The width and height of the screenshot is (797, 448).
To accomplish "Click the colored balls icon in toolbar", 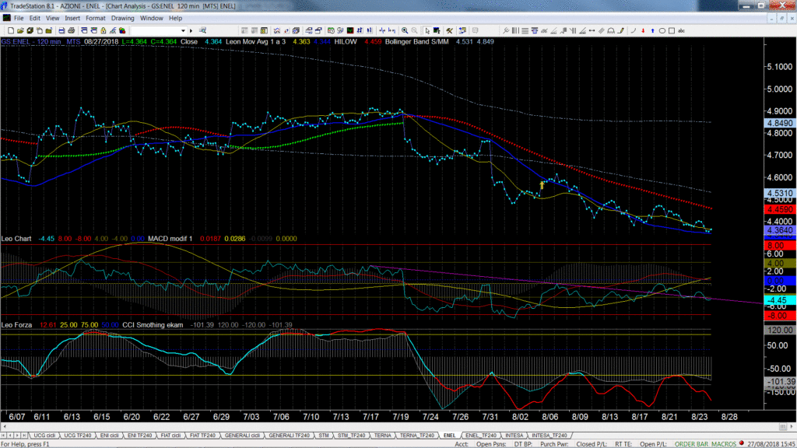I will coord(122,31).
